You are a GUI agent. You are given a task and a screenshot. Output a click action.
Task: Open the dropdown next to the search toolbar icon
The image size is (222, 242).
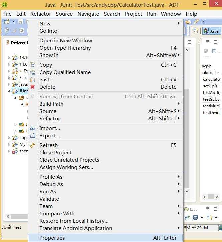pyautogui.click(x=203, y=21)
